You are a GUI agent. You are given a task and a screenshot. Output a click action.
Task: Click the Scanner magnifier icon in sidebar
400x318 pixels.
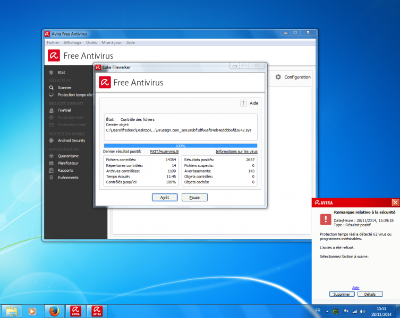click(x=52, y=87)
